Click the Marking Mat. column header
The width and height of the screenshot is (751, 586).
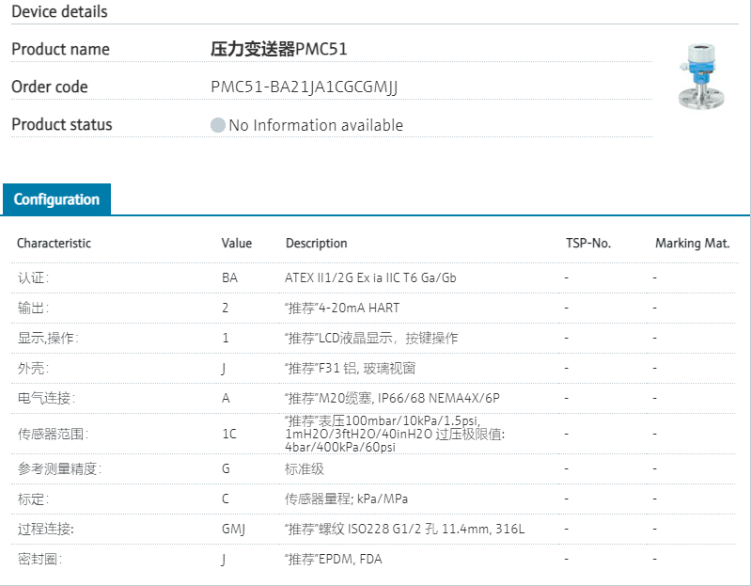[x=693, y=243]
